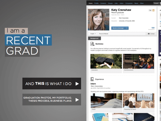The width and height of the screenshot is (161, 121).
Task: Open the Presenting my thesis thumbnail
Action: click(x=139, y=101)
